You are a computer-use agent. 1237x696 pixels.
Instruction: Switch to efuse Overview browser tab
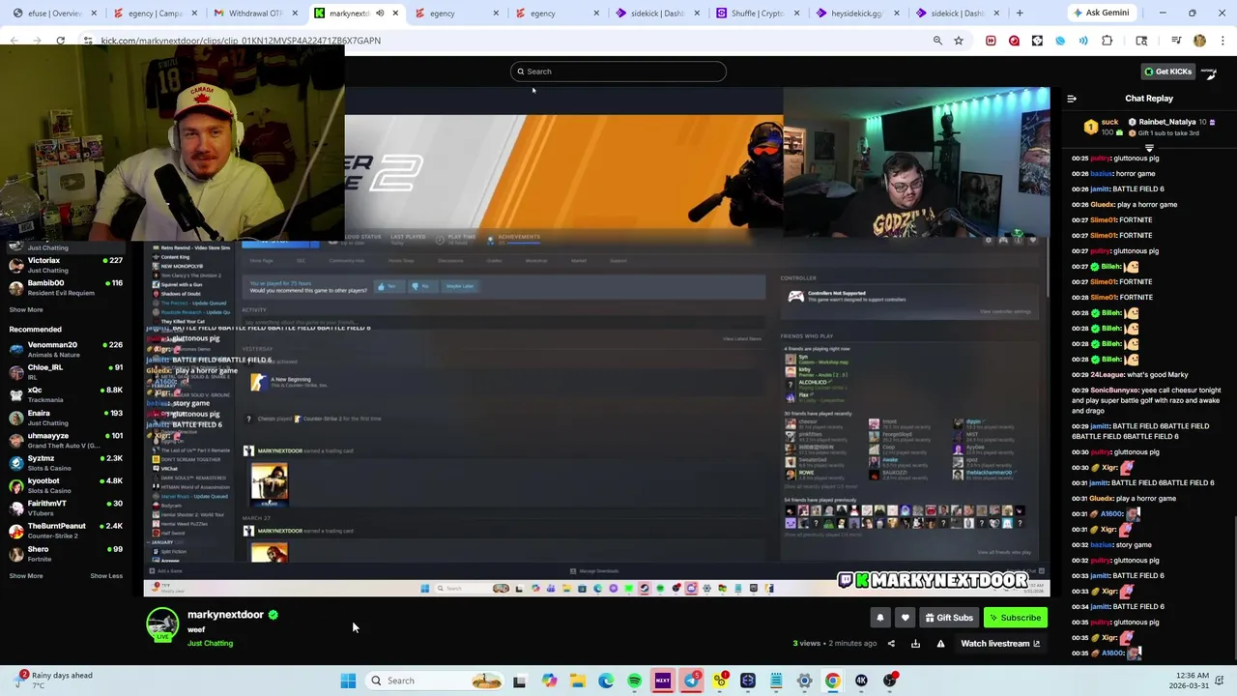click(54, 14)
